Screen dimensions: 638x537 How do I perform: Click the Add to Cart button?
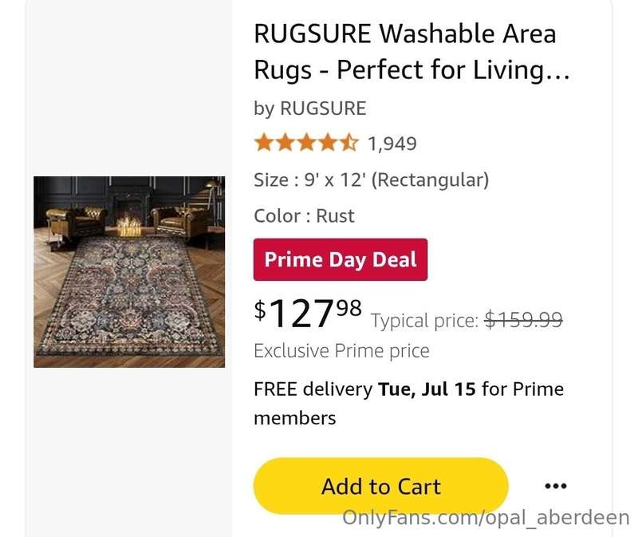pos(381,486)
